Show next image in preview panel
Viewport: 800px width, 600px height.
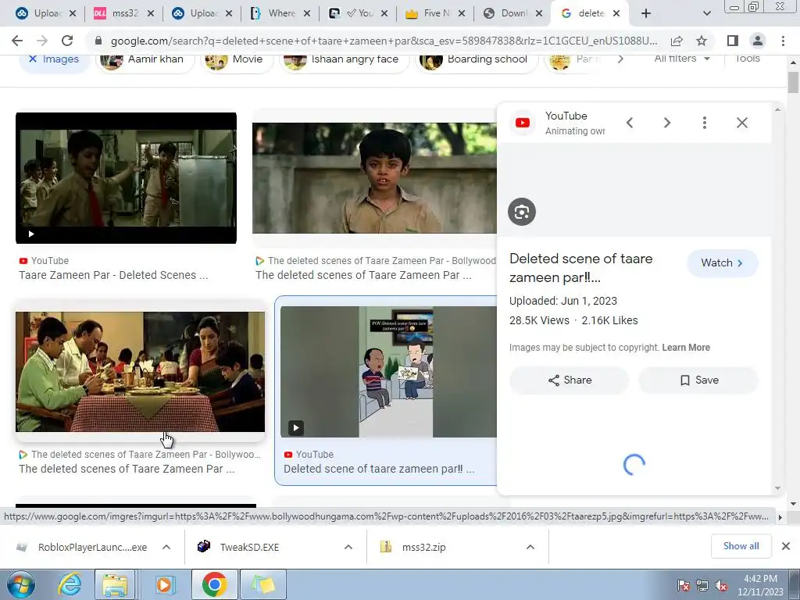click(x=667, y=123)
